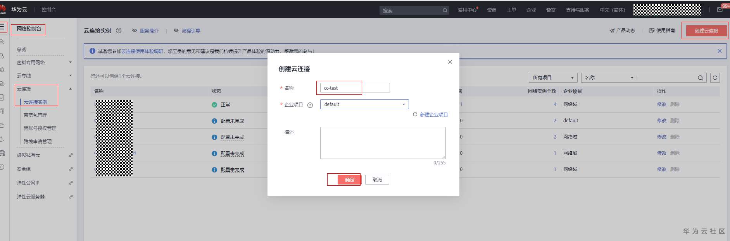
Task: Click 删除 in the default enterprise project row
Action: [x=675, y=121]
